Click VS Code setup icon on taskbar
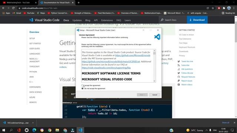237x133 pixels. coord(80,130)
